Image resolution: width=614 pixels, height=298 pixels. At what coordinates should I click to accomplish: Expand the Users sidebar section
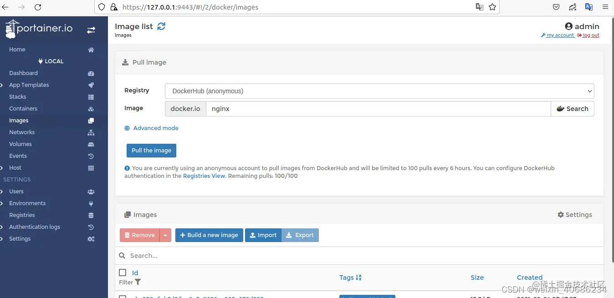point(2,192)
